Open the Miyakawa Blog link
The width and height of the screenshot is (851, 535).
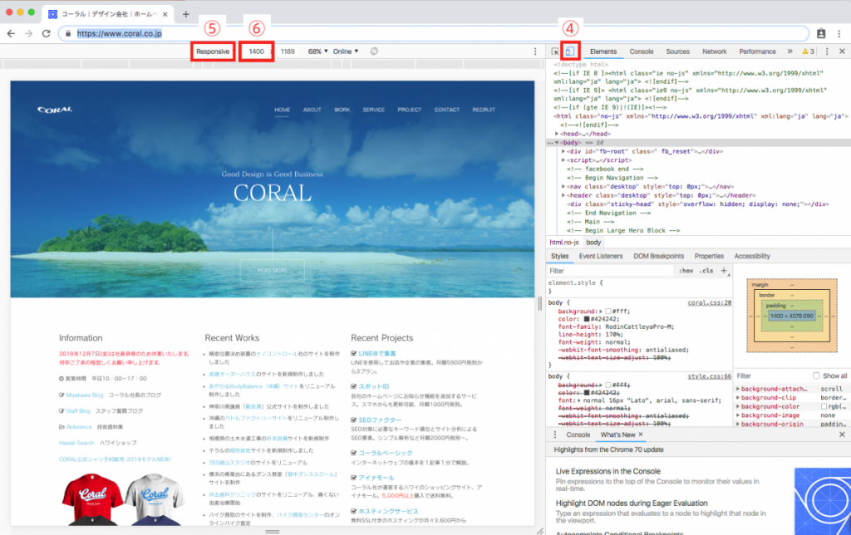(84, 395)
